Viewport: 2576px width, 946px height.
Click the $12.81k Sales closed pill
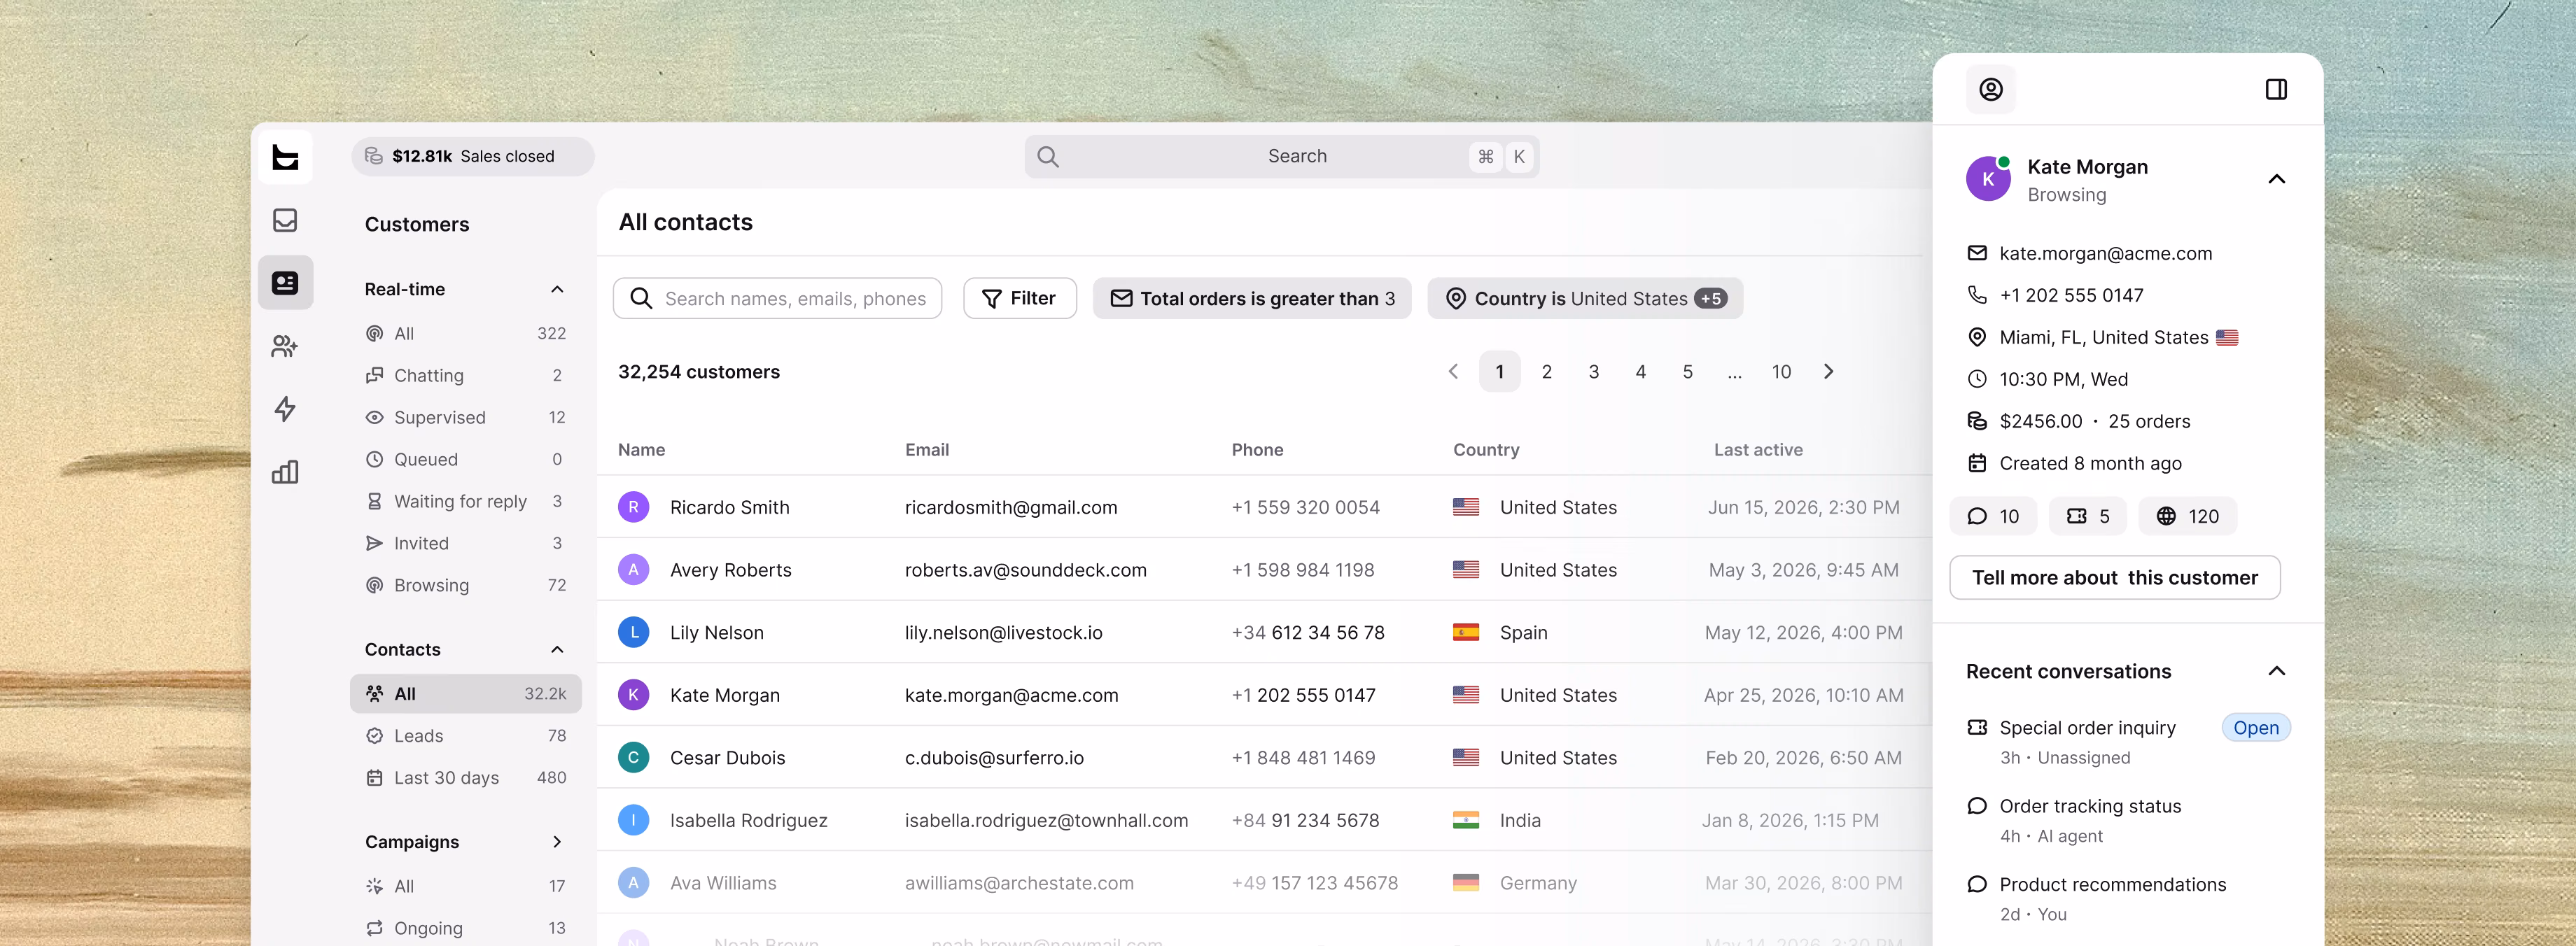pos(472,156)
